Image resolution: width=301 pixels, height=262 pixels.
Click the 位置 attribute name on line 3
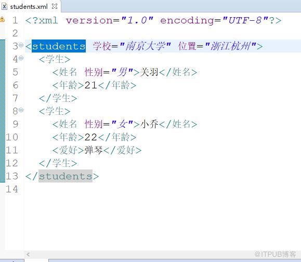pyautogui.click(x=187, y=46)
